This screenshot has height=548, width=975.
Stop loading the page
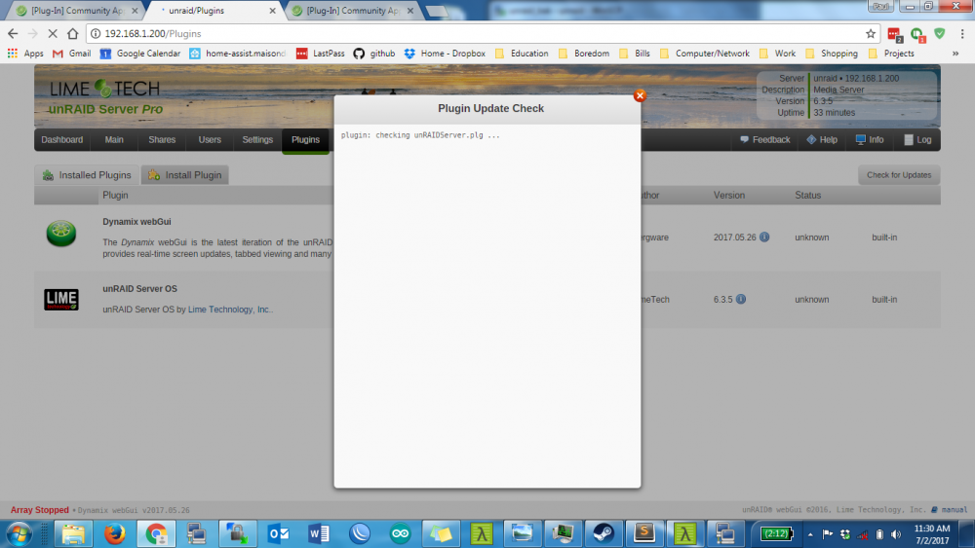(x=53, y=33)
